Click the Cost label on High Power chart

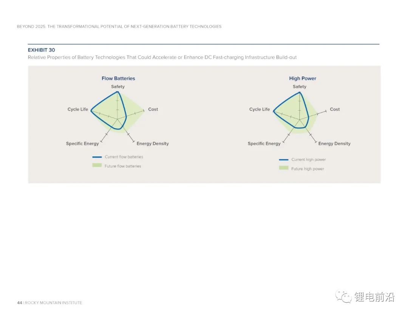pyautogui.click(x=335, y=109)
